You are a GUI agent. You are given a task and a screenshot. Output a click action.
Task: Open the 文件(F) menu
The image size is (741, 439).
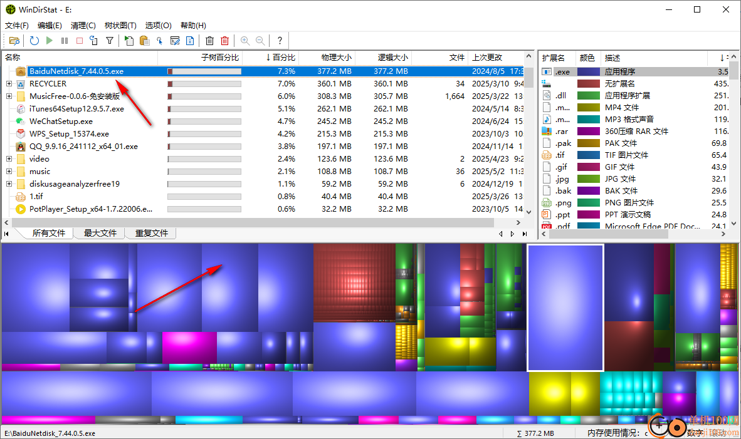pyautogui.click(x=16, y=26)
